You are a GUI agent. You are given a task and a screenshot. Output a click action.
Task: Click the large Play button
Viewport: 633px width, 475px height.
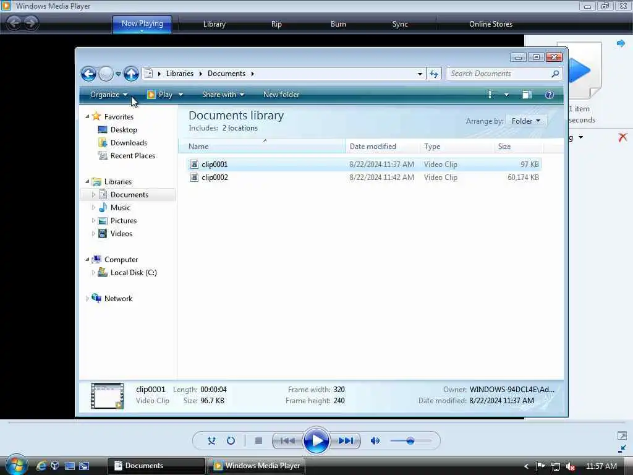point(316,440)
